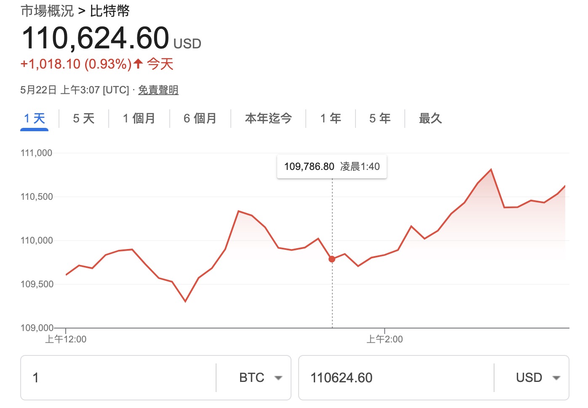
Task: Open the 最久 maximum range tab
Action: pyautogui.click(x=430, y=119)
